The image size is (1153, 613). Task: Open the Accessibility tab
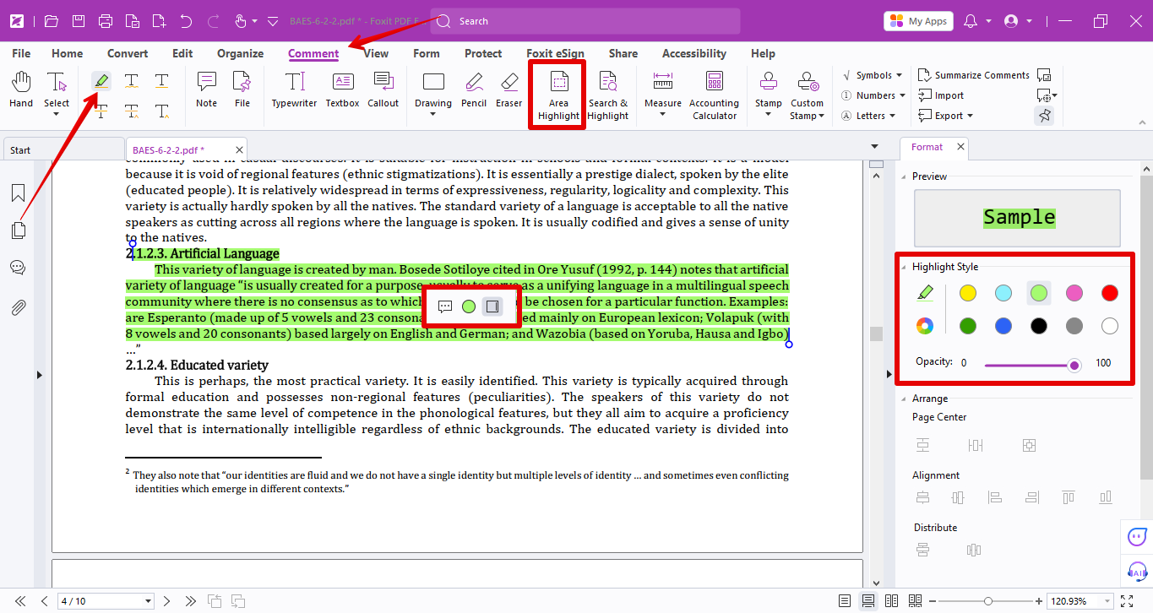coord(694,53)
